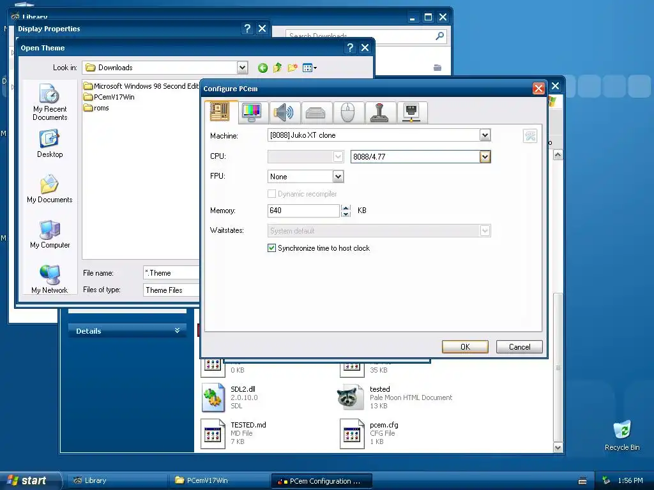Open the hard drive storage tab
This screenshot has width=654, height=490.
316,112
